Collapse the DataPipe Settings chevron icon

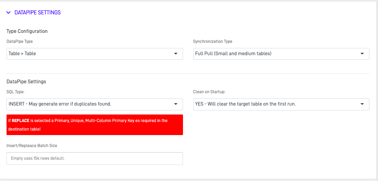pos(9,13)
